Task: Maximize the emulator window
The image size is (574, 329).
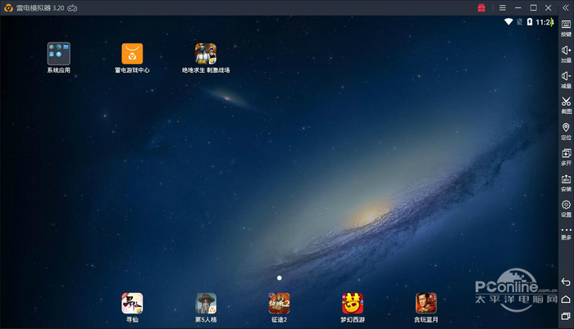Action: click(x=533, y=7)
